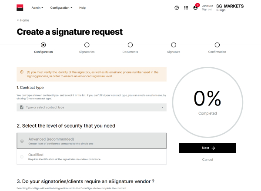Click the Cancel link

coord(207,160)
